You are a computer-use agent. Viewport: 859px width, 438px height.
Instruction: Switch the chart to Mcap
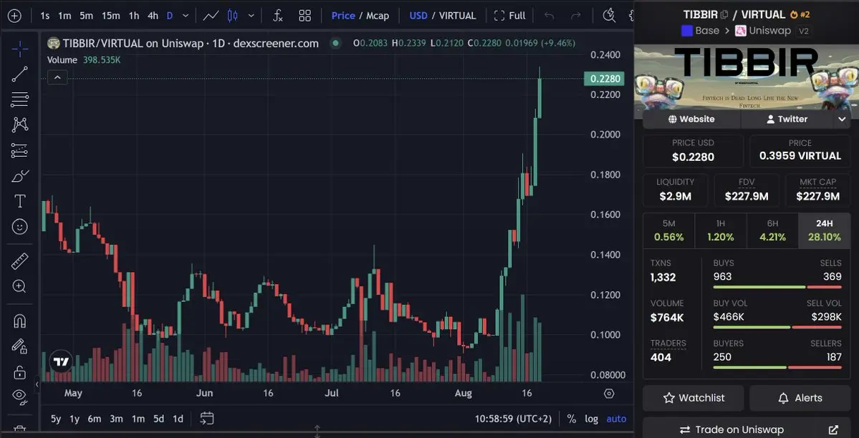click(x=378, y=15)
